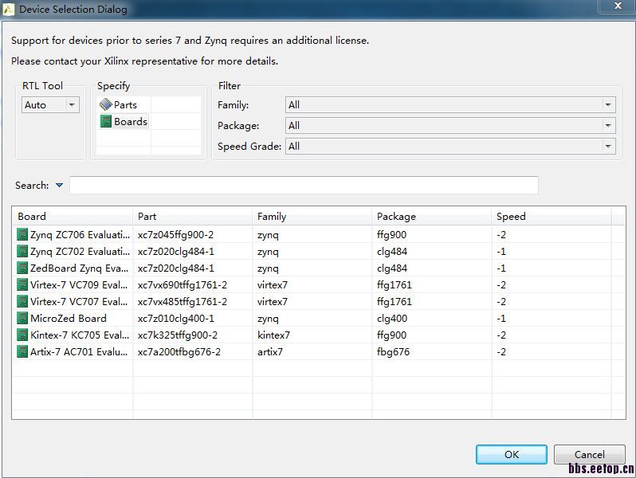The width and height of the screenshot is (636, 478).
Task: Select the Kintex-7 KC705 Evaluation row
Action: 319,335
